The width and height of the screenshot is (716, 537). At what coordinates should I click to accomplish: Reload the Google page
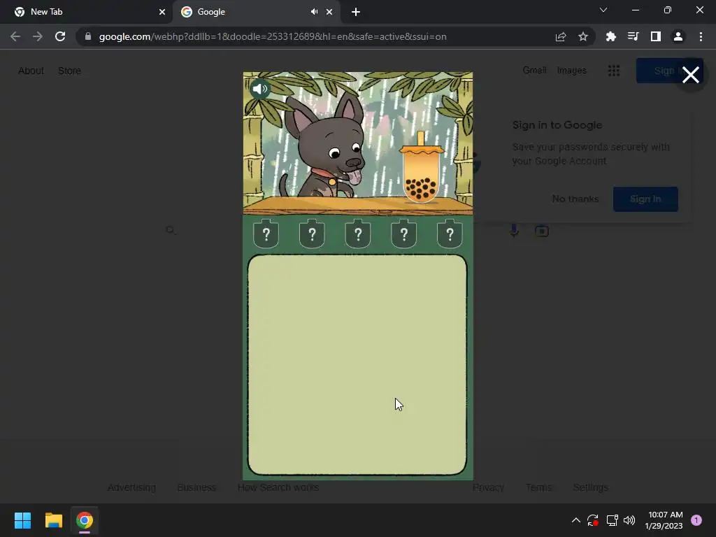point(60,36)
